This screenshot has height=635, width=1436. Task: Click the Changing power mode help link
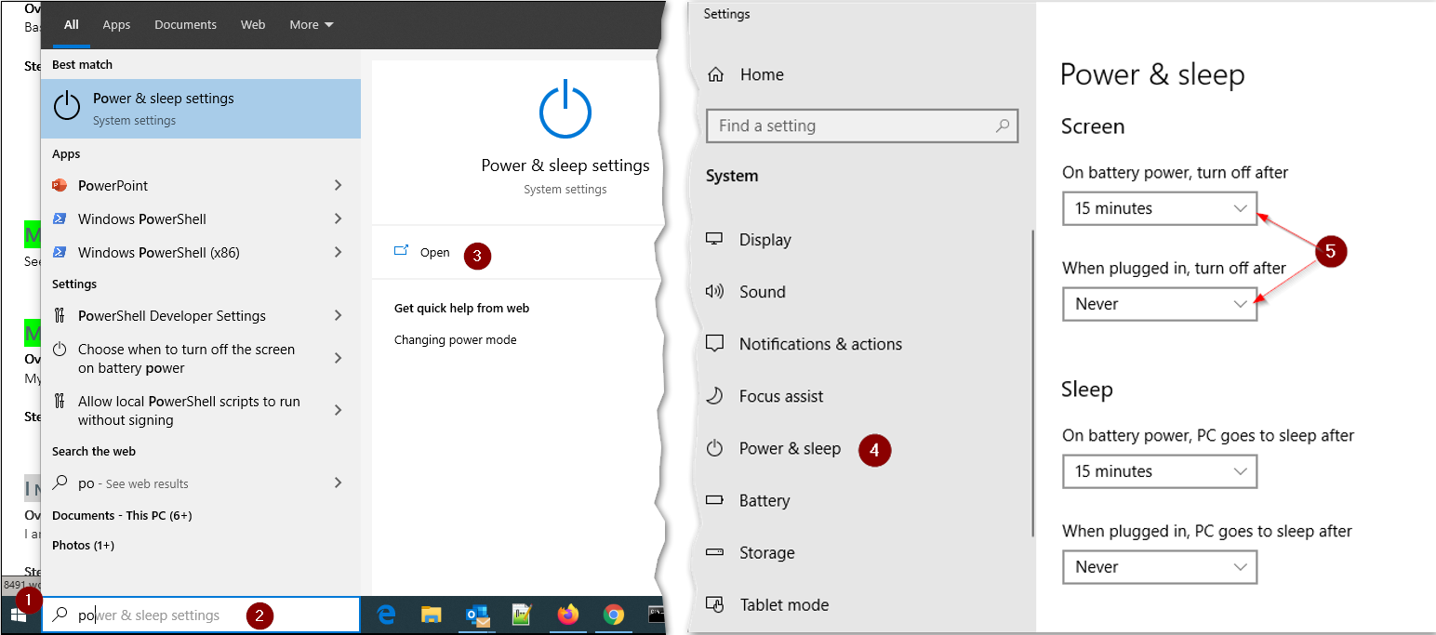coord(455,339)
